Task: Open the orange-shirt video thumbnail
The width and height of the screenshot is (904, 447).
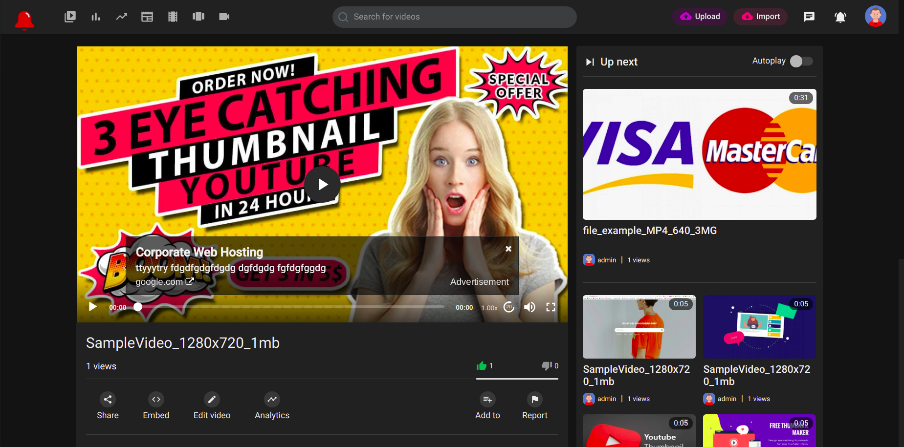Action: [x=639, y=327]
